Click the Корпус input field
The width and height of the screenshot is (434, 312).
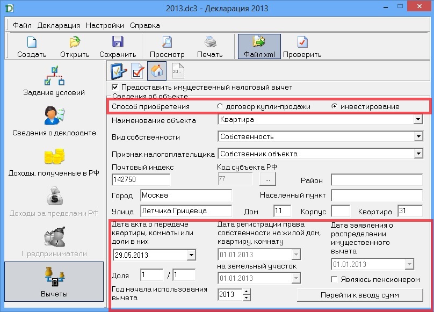coord(341,211)
